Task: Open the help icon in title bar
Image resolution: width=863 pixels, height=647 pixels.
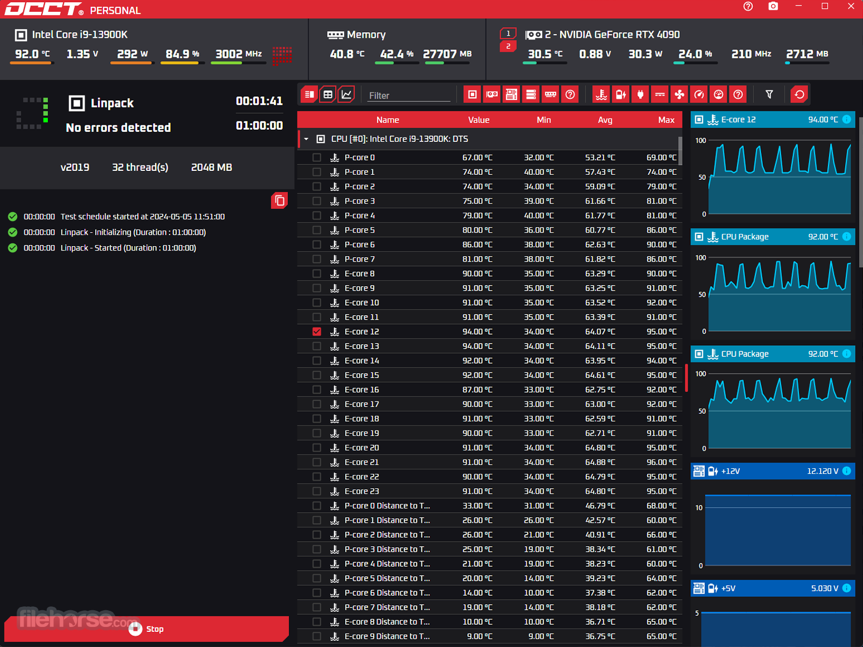Action: tap(748, 7)
